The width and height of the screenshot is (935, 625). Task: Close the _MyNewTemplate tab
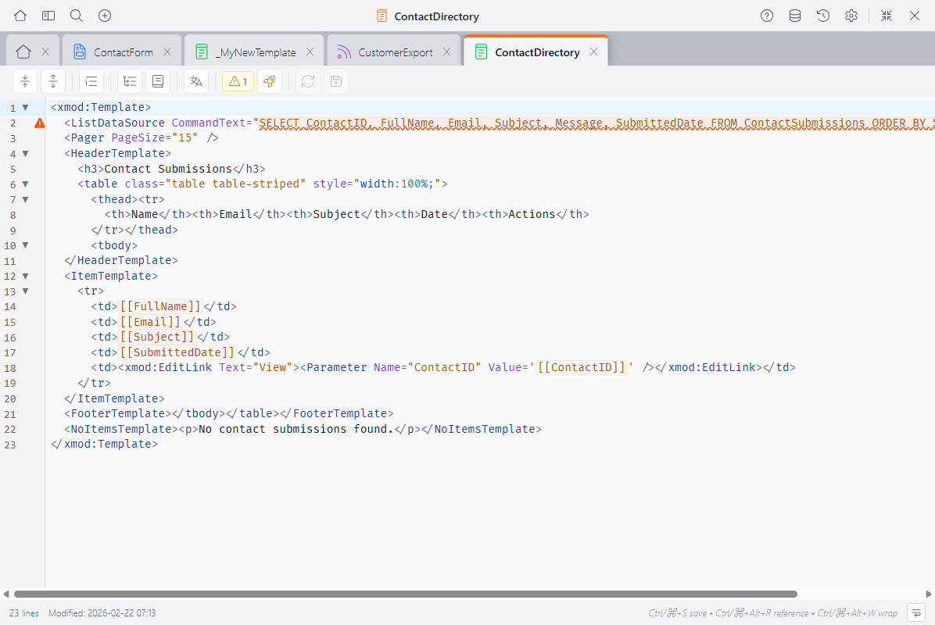pyautogui.click(x=310, y=52)
